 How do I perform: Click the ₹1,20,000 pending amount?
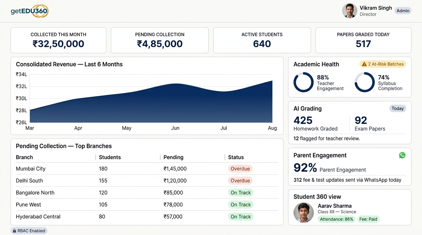pyautogui.click(x=175, y=181)
